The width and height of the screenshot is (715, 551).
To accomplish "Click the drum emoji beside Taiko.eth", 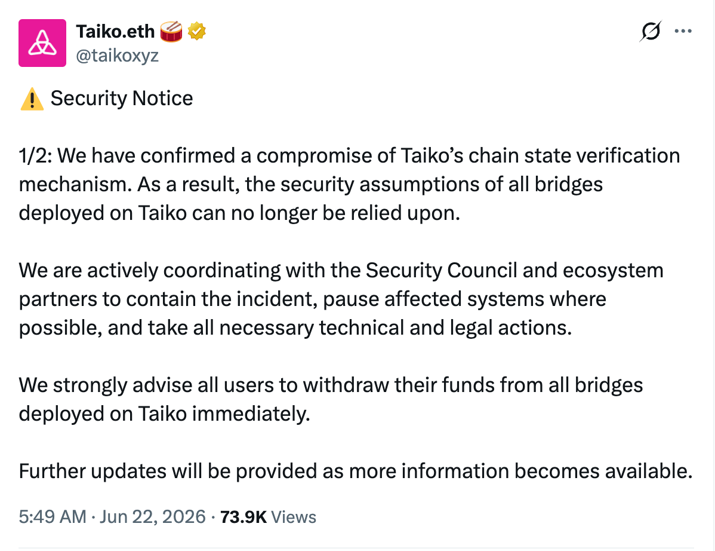I will 171,32.
